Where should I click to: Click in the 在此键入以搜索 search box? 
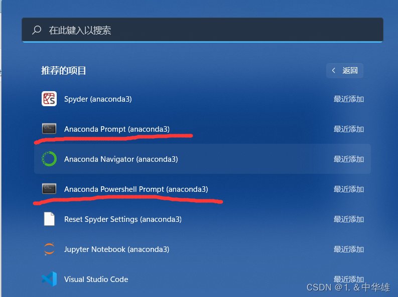click(202, 30)
